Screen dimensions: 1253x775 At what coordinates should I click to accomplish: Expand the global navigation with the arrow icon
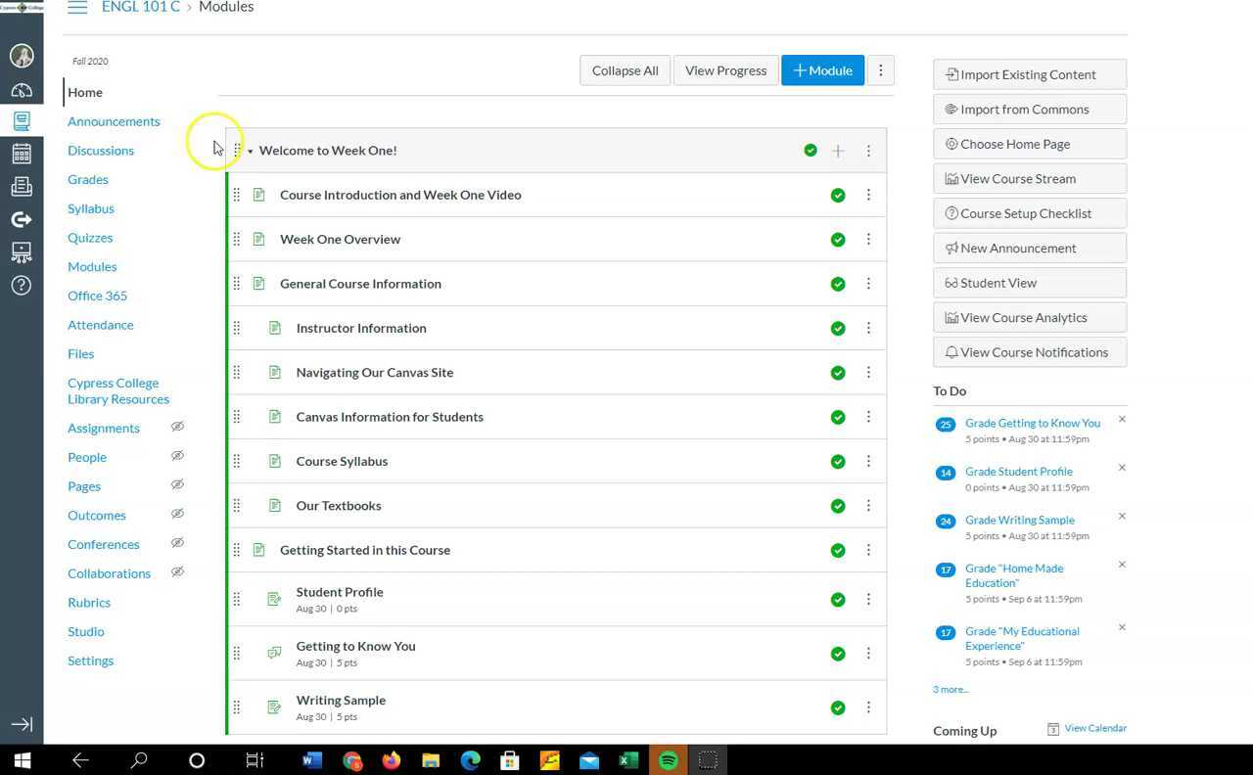(x=22, y=724)
